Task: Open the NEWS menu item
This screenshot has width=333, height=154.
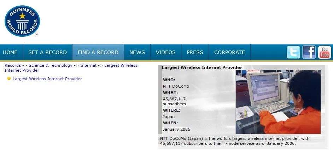Action: 137,52
